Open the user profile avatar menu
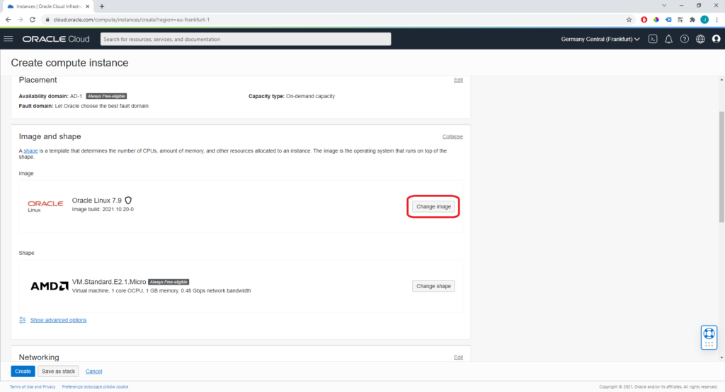The height and width of the screenshot is (392, 725). click(x=717, y=40)
